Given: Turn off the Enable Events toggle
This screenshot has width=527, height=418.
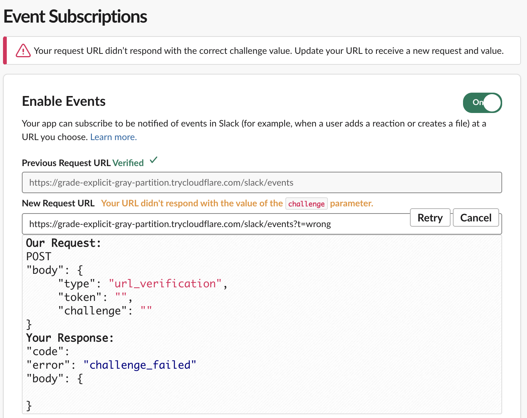Looking at the screenshot, I should click(x=482, y=103).
